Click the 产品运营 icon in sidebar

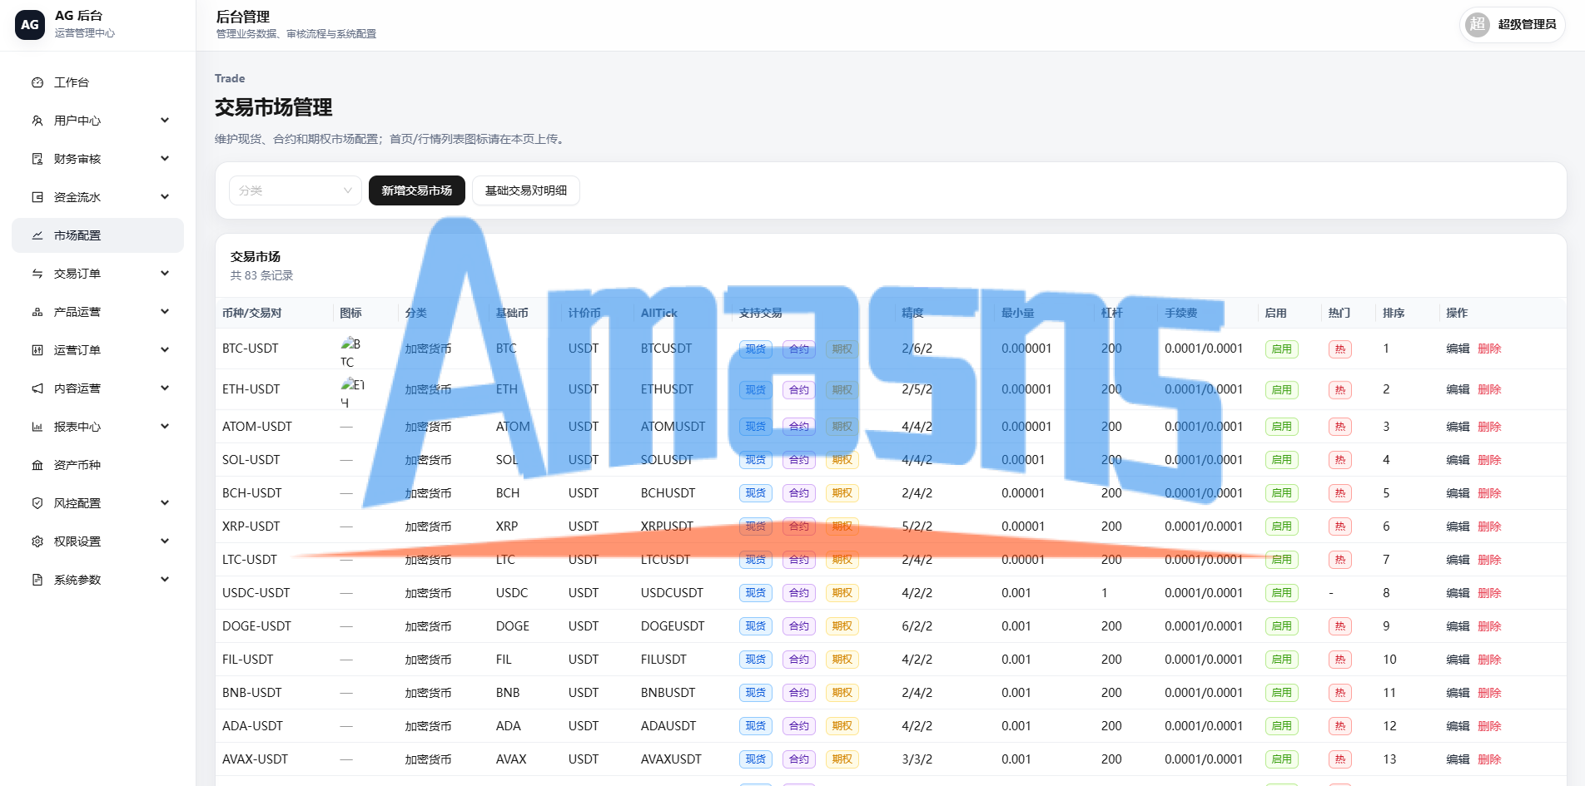(37, 312)
